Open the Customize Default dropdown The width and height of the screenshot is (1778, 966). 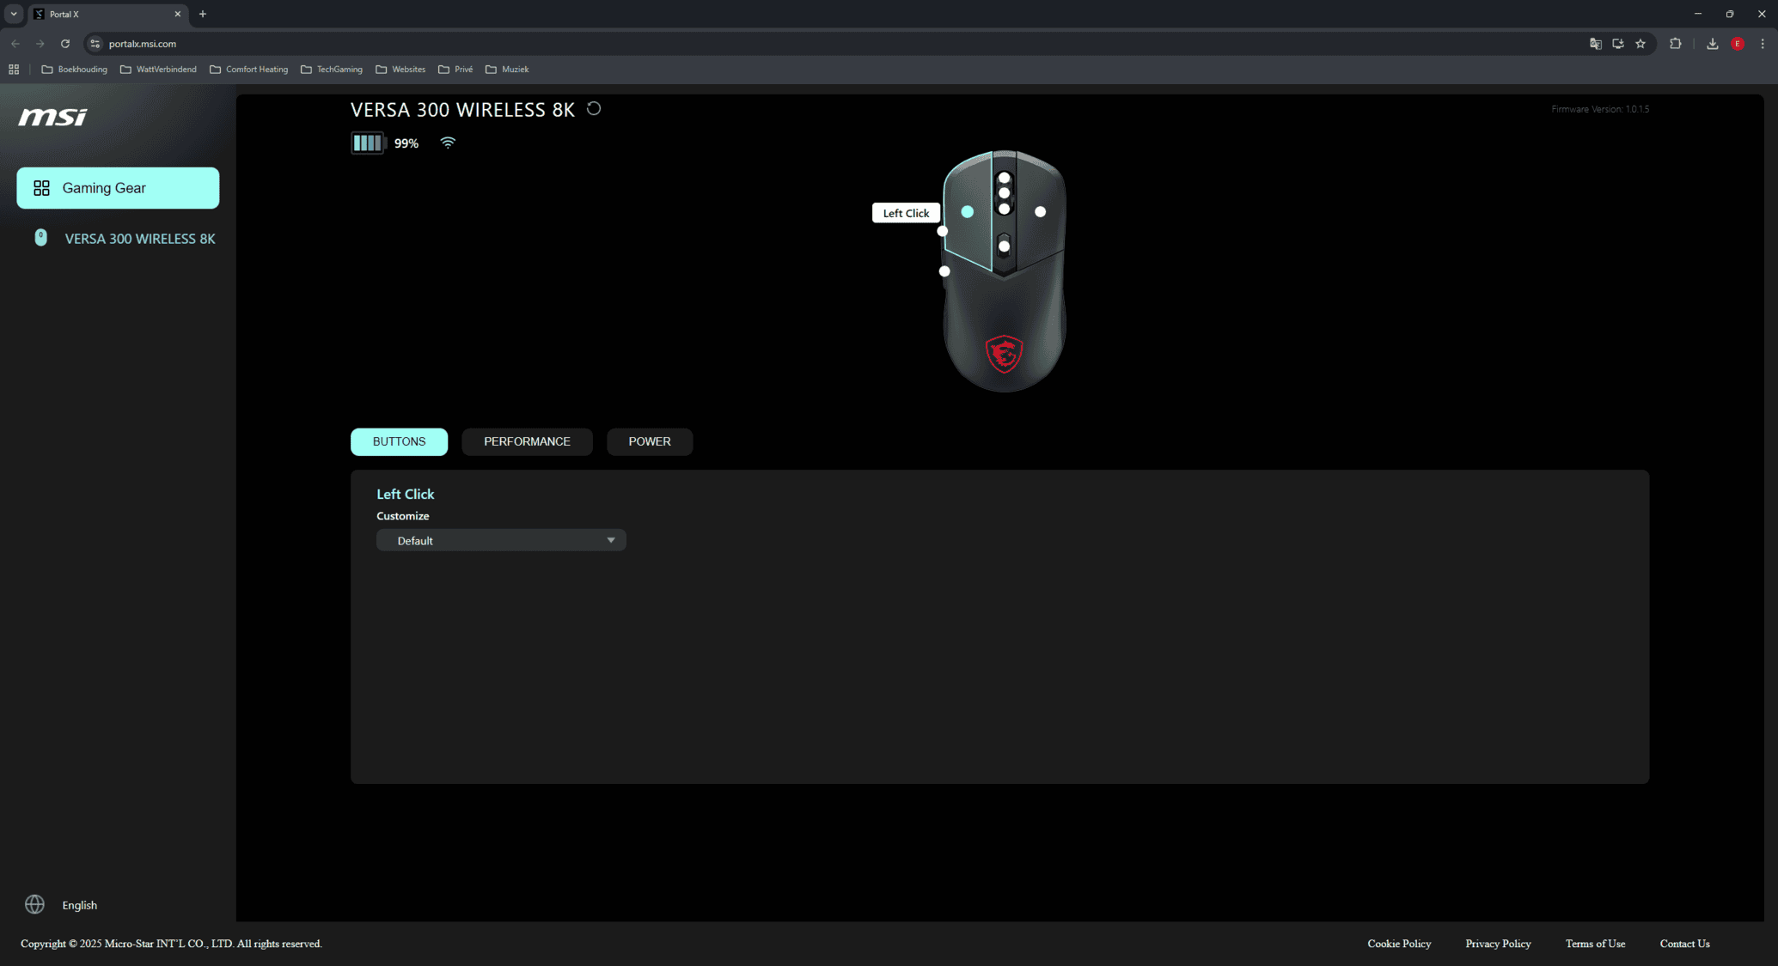(x=501, y=540)
